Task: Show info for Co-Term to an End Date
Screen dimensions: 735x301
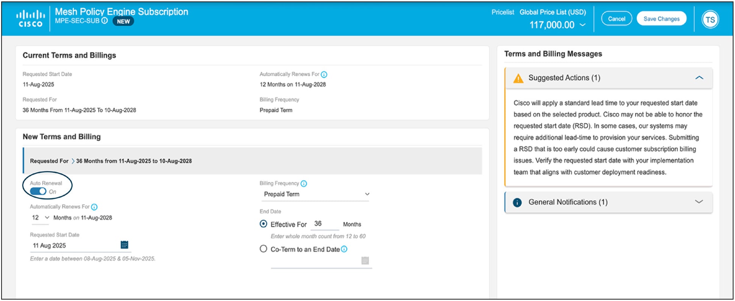Action: click(x=344, y=249)
